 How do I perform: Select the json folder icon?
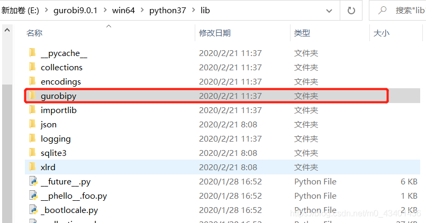point(32,124)
